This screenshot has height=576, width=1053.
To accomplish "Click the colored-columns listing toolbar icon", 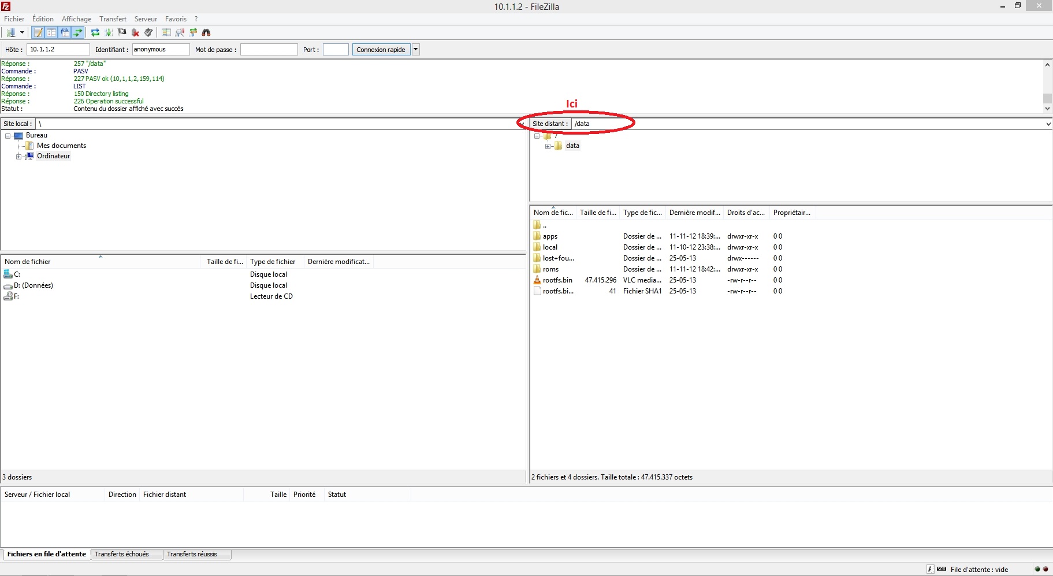I will point(166,32).
